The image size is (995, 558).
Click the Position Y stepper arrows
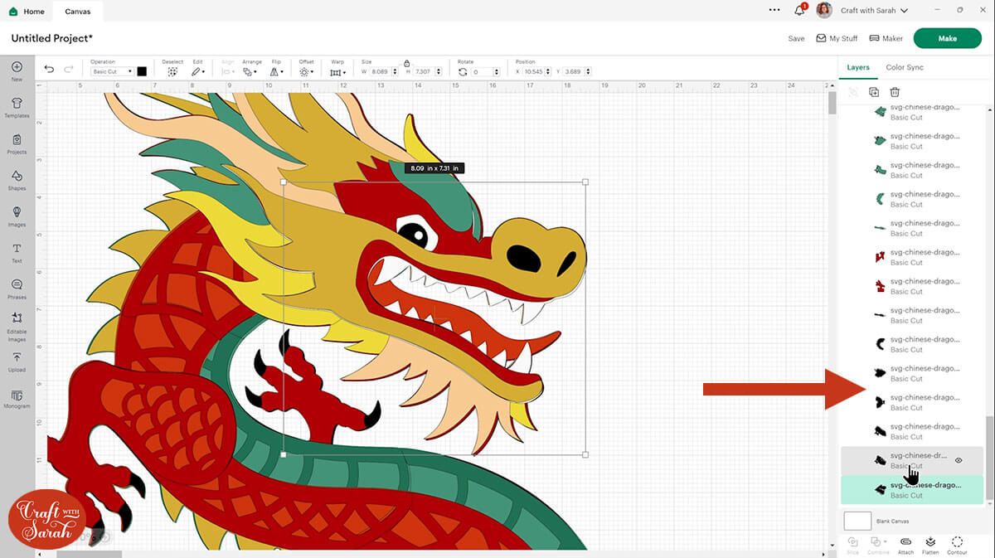pos(589,72)
